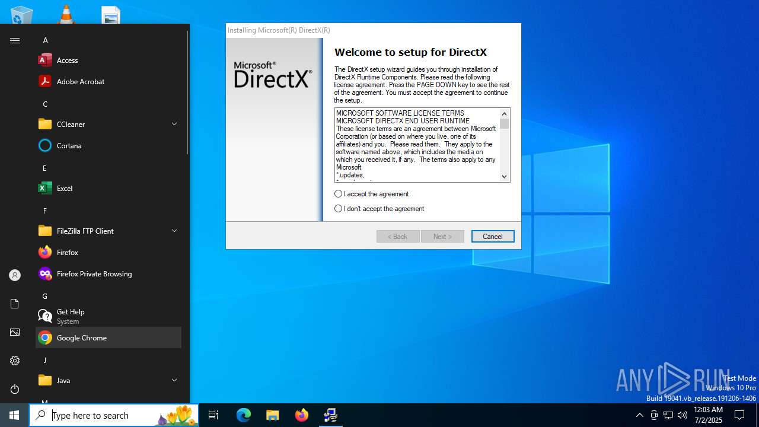Show hidden system tray icons

639,415
